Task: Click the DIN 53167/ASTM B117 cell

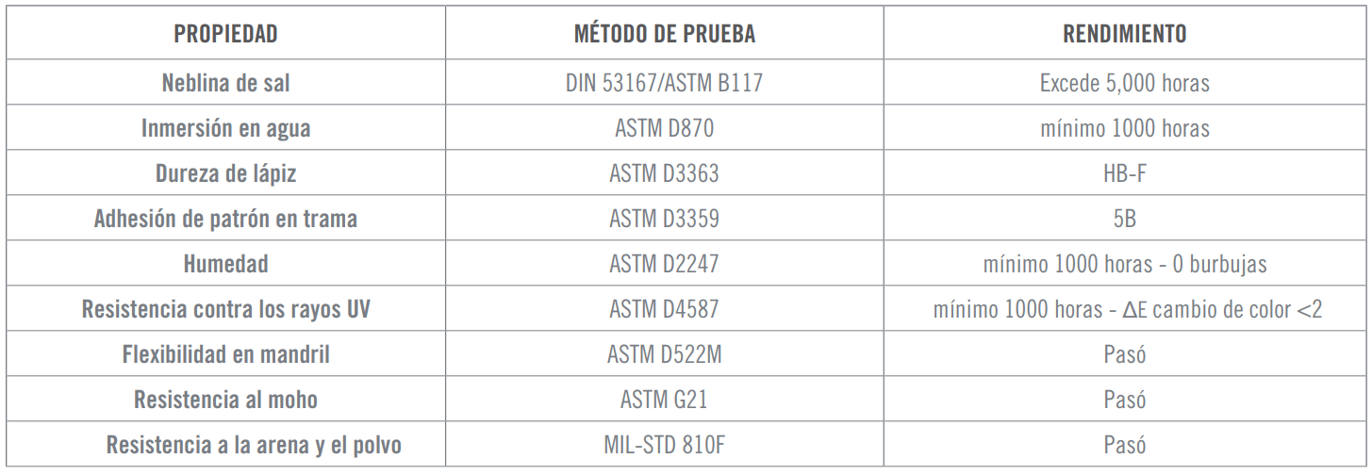Action: pos(664,83)
